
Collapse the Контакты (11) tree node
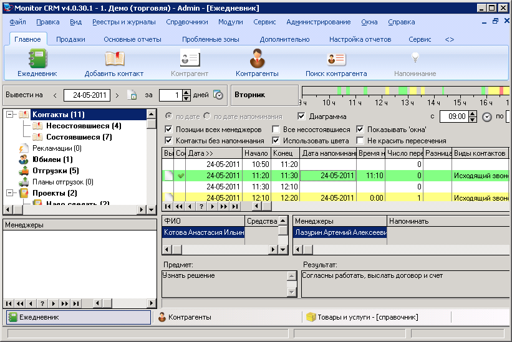pyautogui.click(x=9, y=115)
